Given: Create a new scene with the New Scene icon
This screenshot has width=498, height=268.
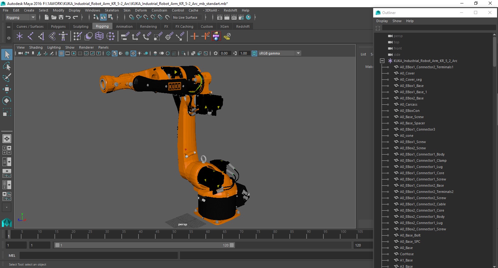Looking at the screenshot, I should tap(46, 17).
